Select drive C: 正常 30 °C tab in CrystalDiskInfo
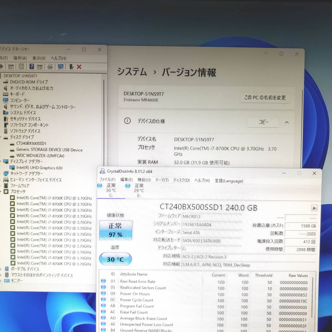The width and height of the screenshot is (332, 332). 111,190
